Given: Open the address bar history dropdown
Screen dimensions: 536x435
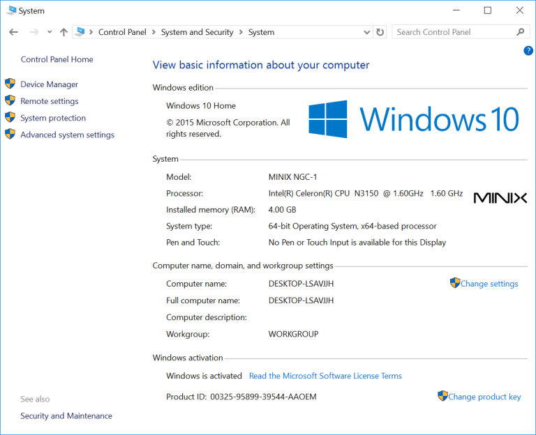Looking at the screenshot, I should click(367, 33).
